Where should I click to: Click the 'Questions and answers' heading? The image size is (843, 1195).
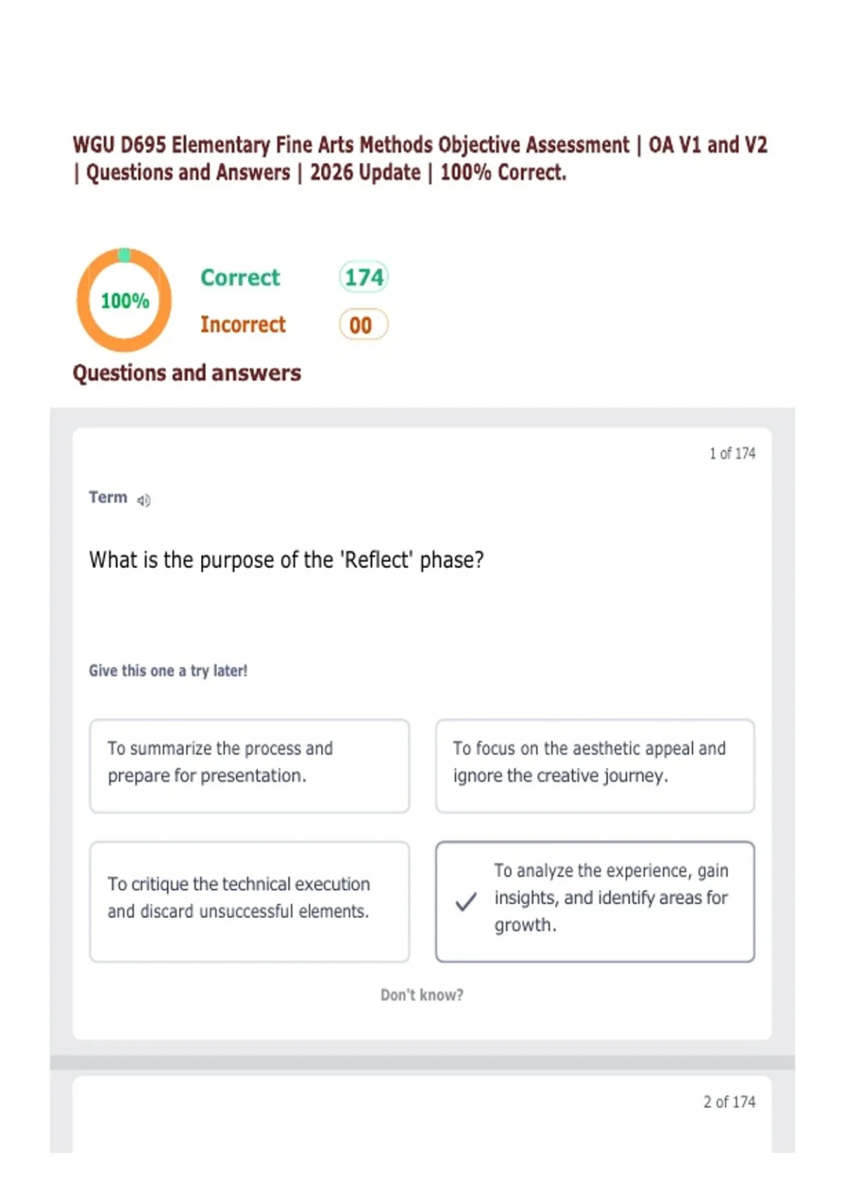[187, 373]
